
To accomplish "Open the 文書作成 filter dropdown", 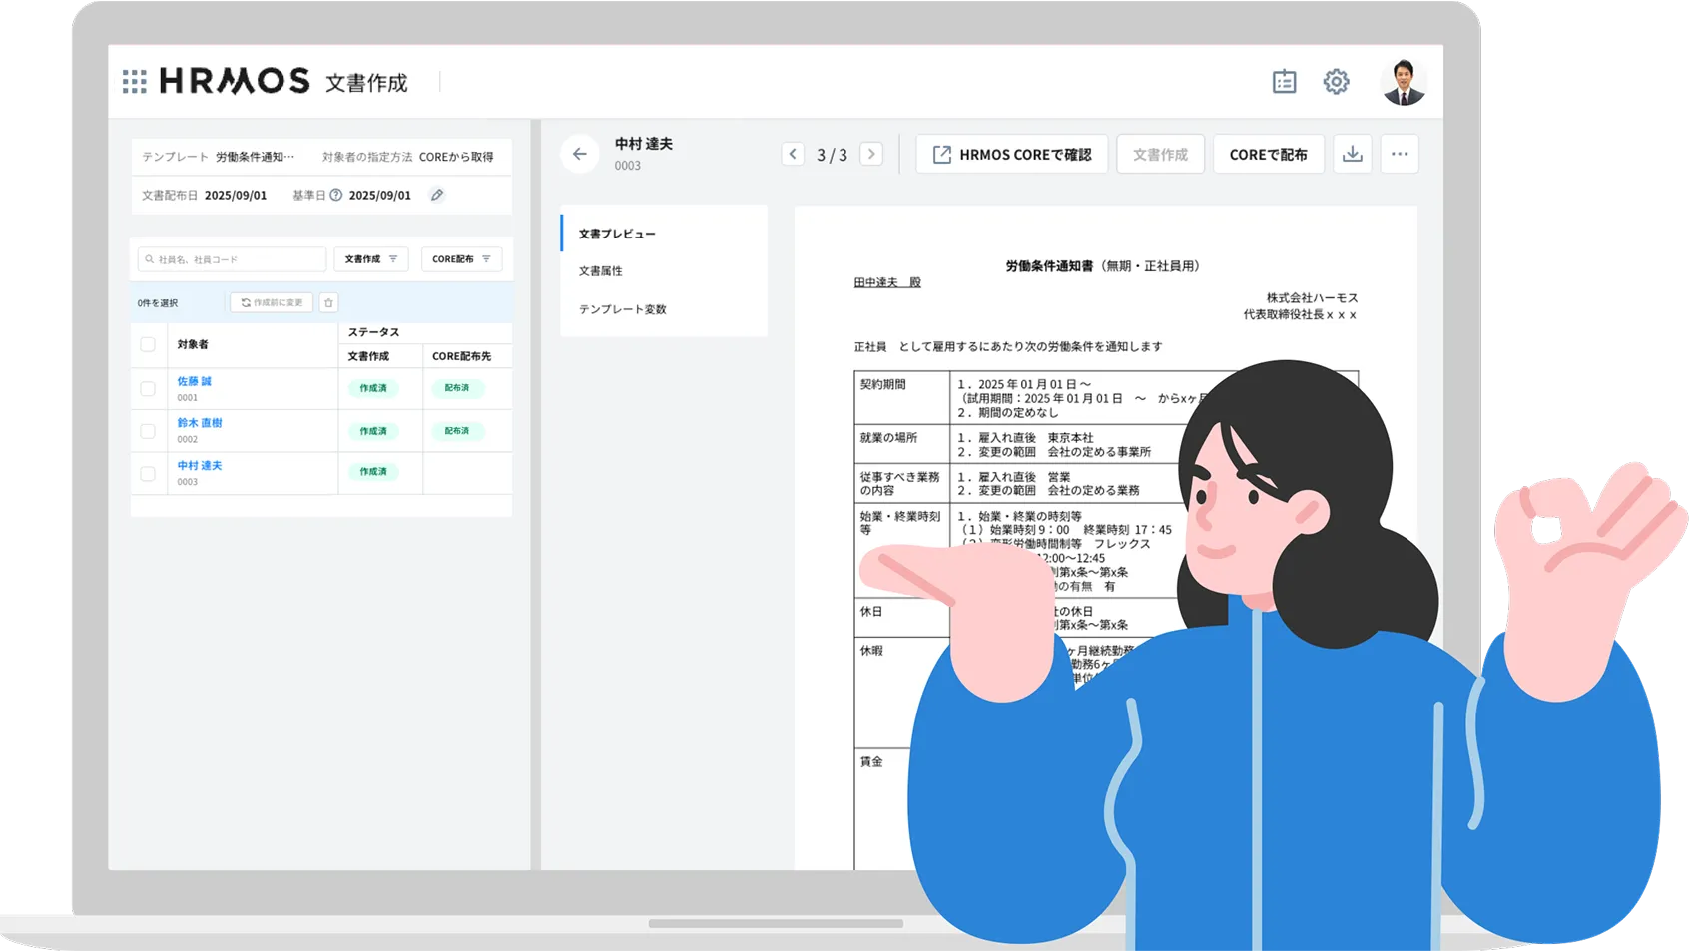I will coord(370,258).
